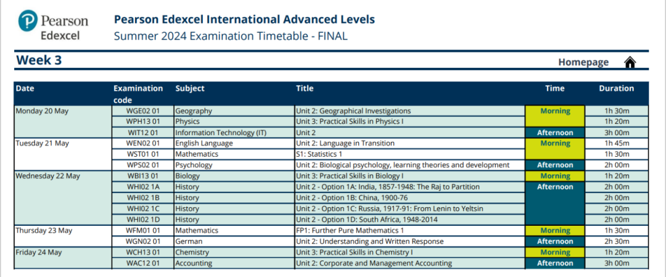The height and width of the screenshot is (277, 666).
Task: Select examination code WIT12 01
Action: 143,133
